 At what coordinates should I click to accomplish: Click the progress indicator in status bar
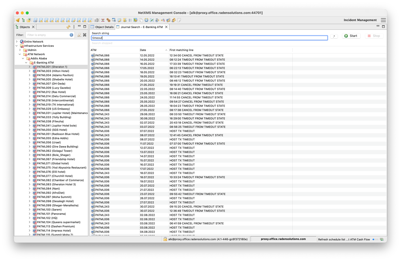pos(375,239)
